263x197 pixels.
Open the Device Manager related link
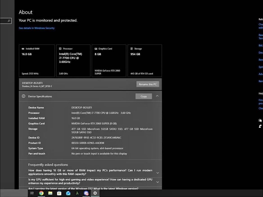(x=261, y=53)
